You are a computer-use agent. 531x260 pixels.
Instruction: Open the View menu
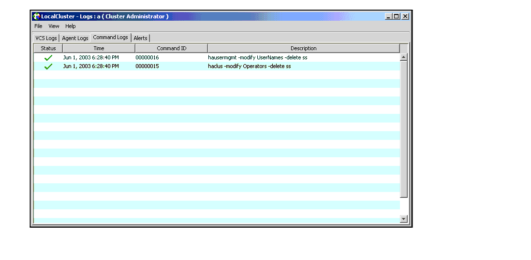click(x=54, y=26)
